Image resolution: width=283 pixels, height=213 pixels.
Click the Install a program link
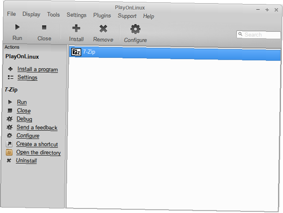coord(38,69)
